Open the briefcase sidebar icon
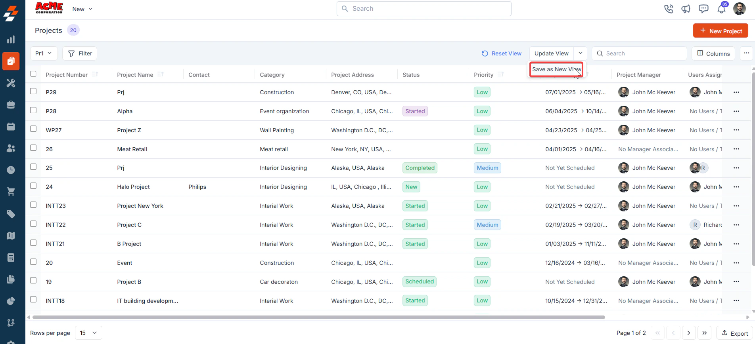 tap(11, 105)
